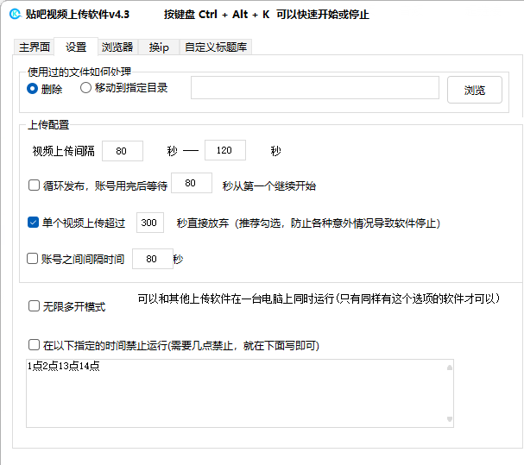This screenshot has width=524, height=465.
Task: Click the 秒从第一个继续开始 label
Action: tap(269, 185)
